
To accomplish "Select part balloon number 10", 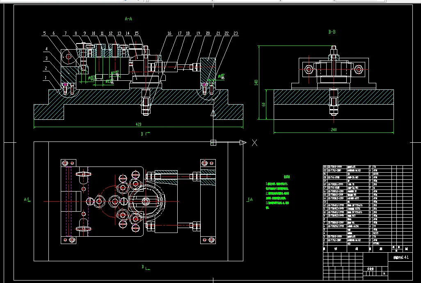I will click(94, 33).
